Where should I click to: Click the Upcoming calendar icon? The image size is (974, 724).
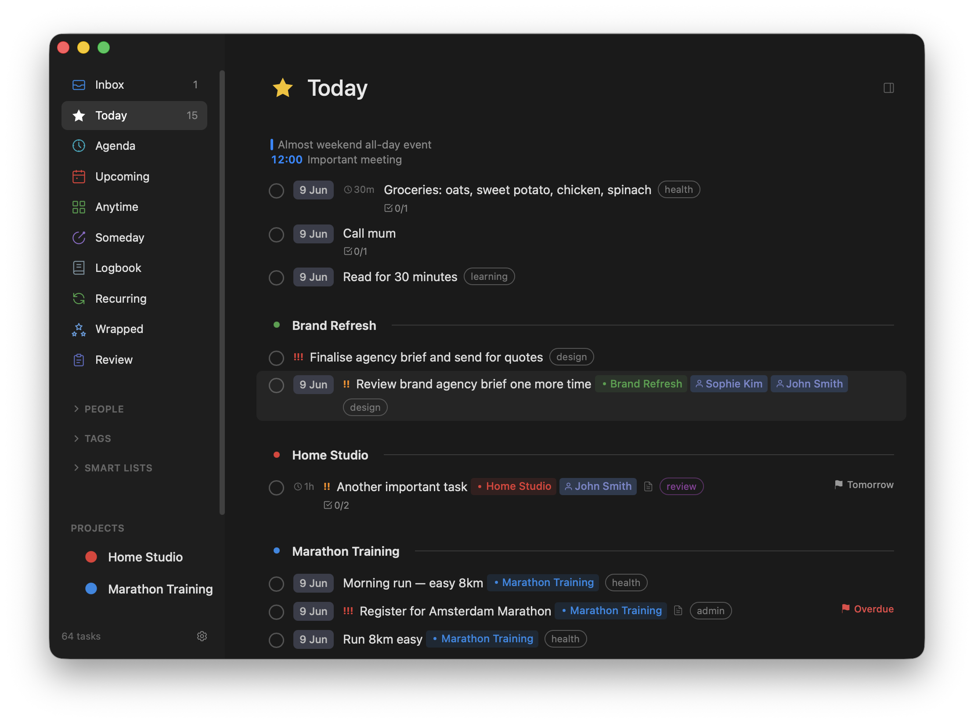pyautogui.click(x=79, y=177)
